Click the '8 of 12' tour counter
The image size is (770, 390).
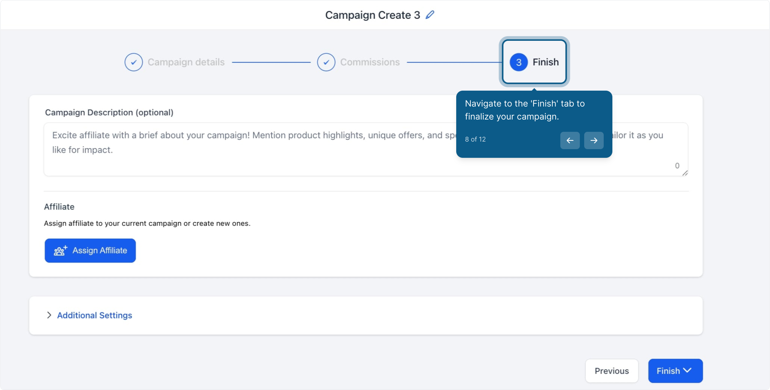pyautogui.click(x=475, y=139)
